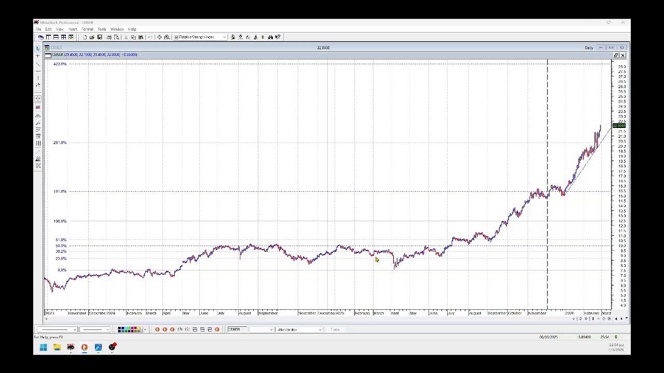
Task: Select the vertical cycle lines tool
Action: pyautogui.click(x=38, y=143)
